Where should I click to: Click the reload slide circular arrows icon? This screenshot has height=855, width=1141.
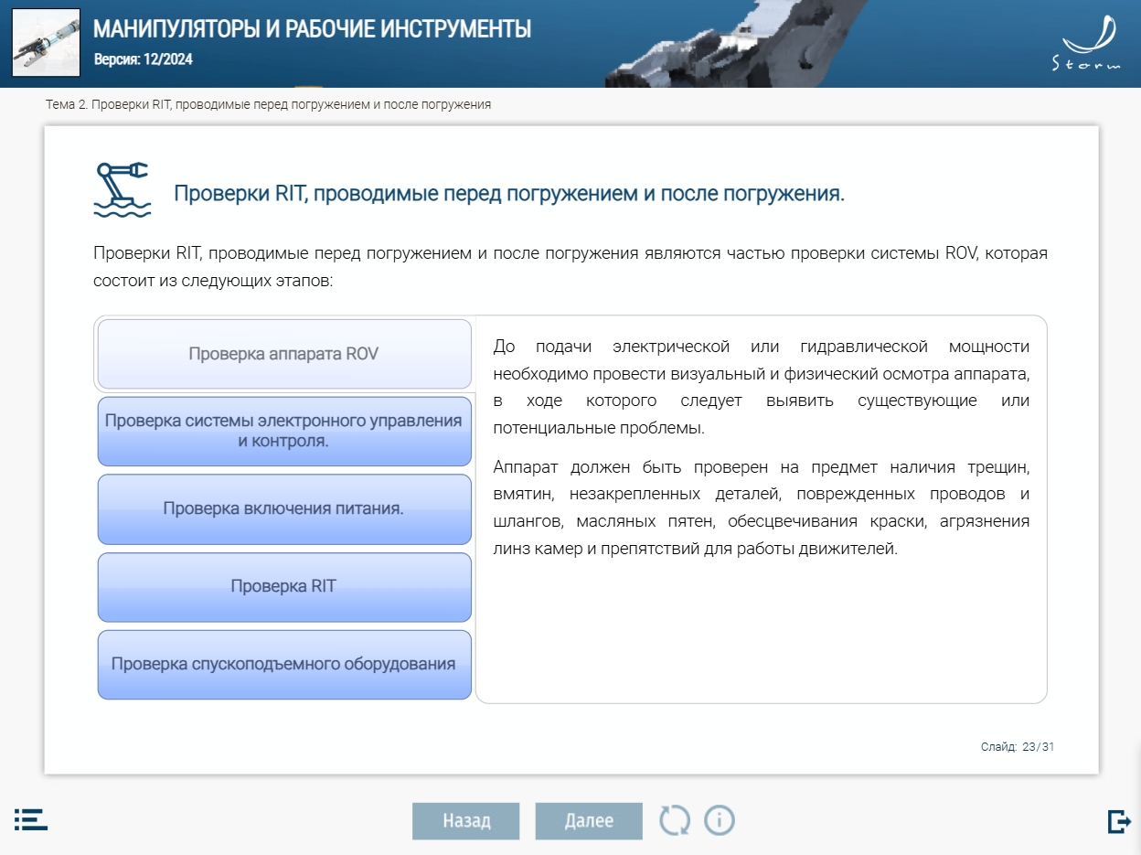coord(675,820)
